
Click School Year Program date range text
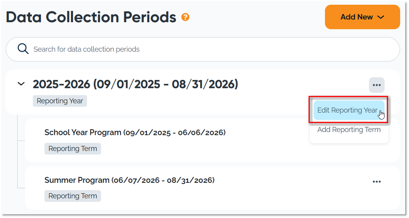pyautogui.click(x=174, y=132)
